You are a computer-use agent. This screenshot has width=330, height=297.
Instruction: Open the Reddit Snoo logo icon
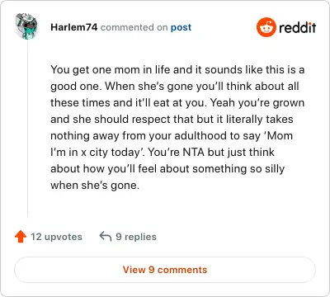[x=266, y=27]
